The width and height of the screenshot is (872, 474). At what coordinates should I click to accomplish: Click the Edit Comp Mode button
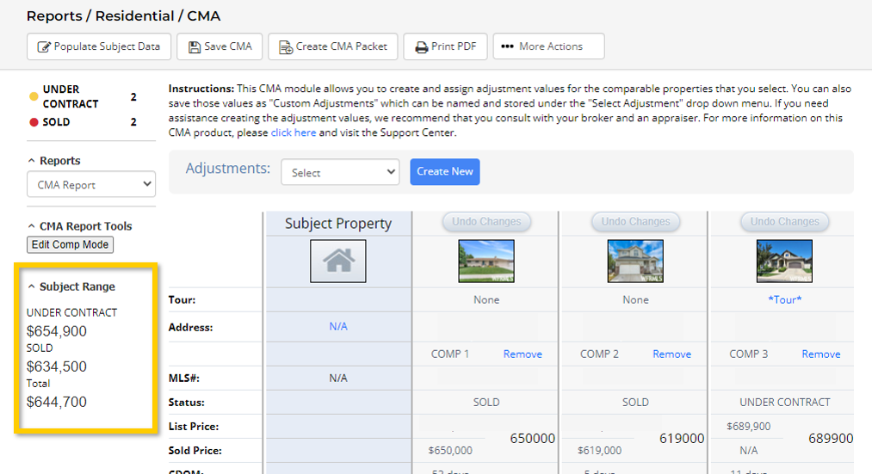(70, 244)
